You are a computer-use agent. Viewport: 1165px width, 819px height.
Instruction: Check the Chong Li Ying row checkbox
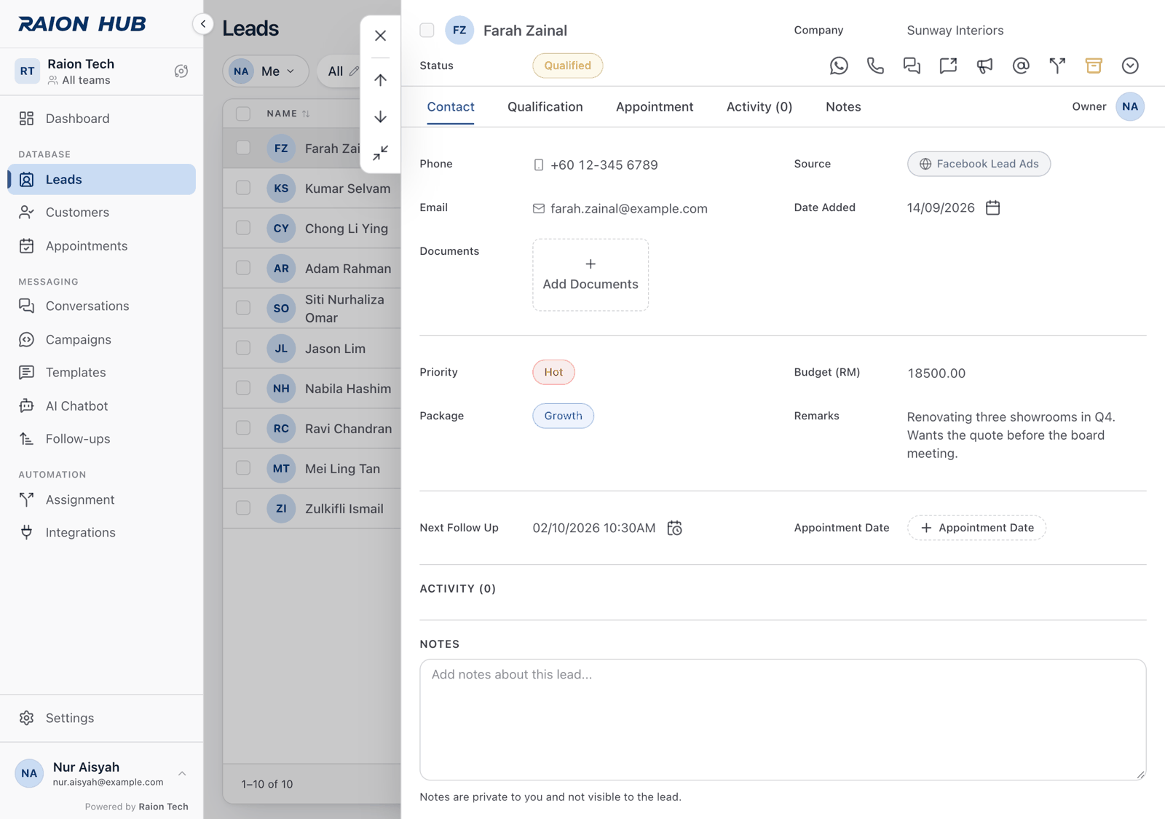pos(243,228)
